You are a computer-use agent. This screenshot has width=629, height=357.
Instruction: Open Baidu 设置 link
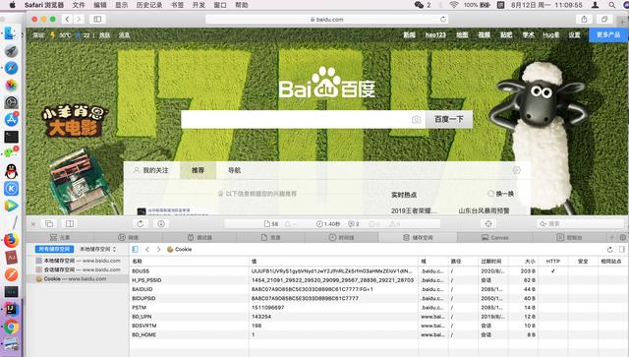(x=574, y=35)
